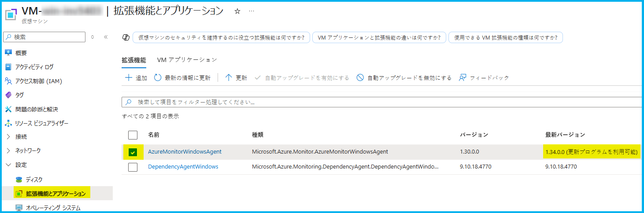Click 自動アップグレードを無効にする prohibit icon
644x213 pixels.
[360, 78]
